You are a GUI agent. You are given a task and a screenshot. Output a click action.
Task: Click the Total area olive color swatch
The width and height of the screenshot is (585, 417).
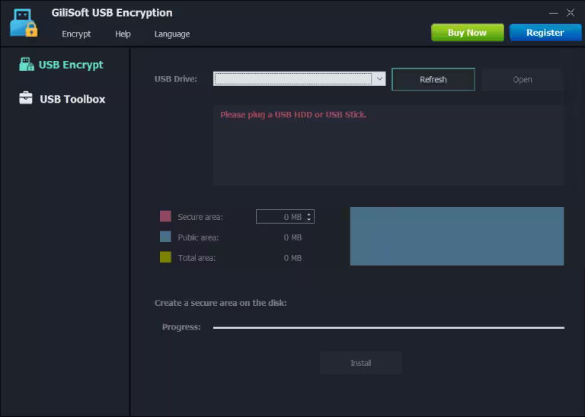[x=165, y=257]
